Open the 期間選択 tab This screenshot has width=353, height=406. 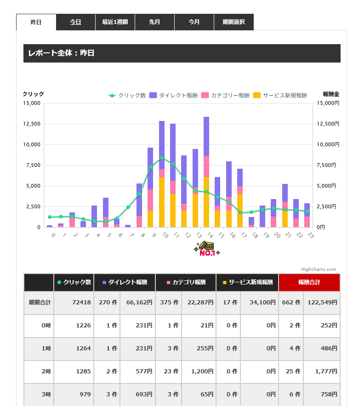pos(233,22)
